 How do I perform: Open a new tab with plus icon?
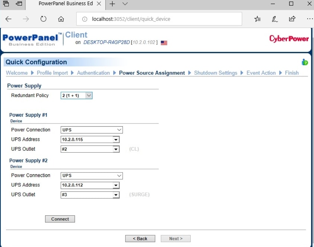click(x=112, y=4)
